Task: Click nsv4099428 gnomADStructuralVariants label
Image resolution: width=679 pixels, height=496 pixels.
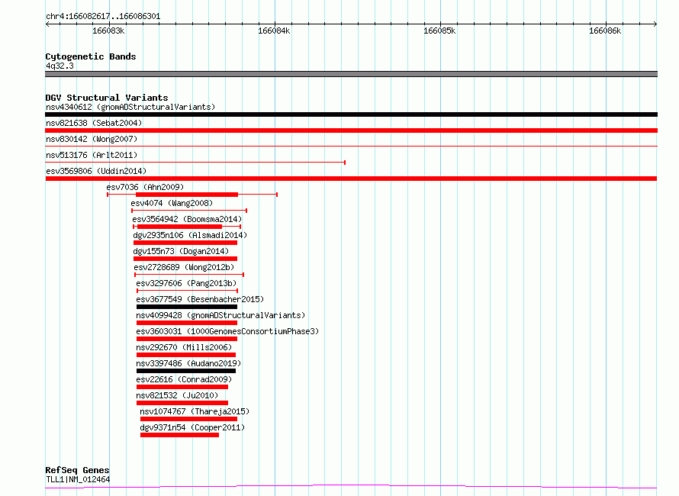Action: point(220,315)
